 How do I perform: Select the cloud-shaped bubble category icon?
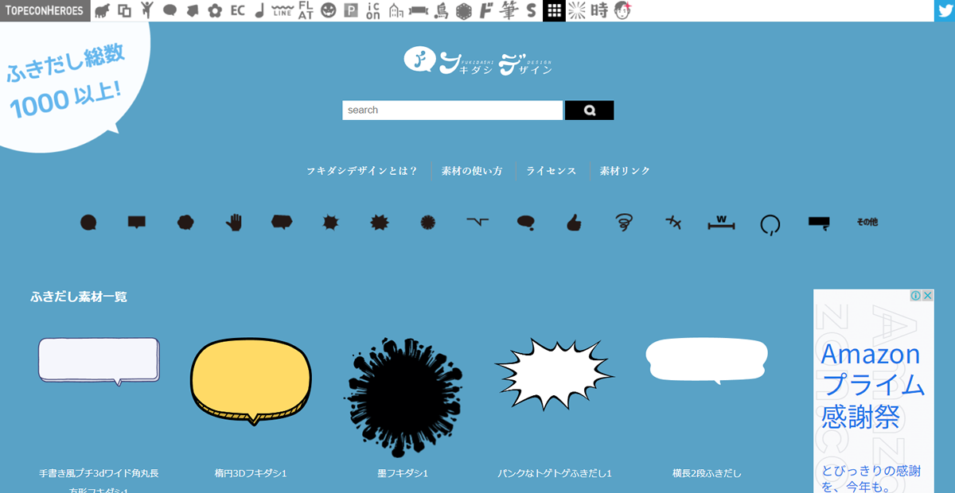(x=185, y=223)
